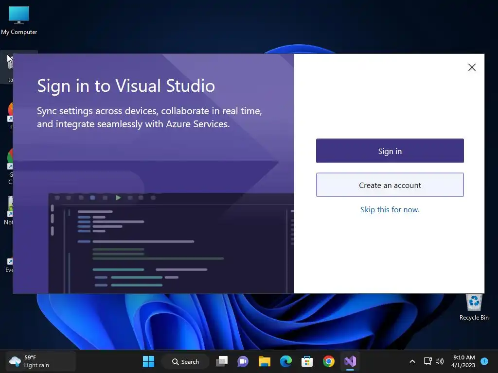Open the Windows Start menu
Viewport: 498px width, 373px height.
(148, 361)
